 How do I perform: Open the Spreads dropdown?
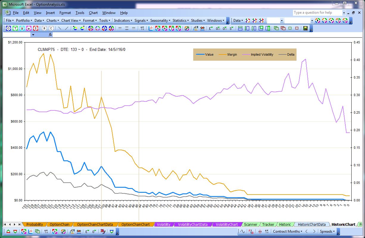(327, 231)
